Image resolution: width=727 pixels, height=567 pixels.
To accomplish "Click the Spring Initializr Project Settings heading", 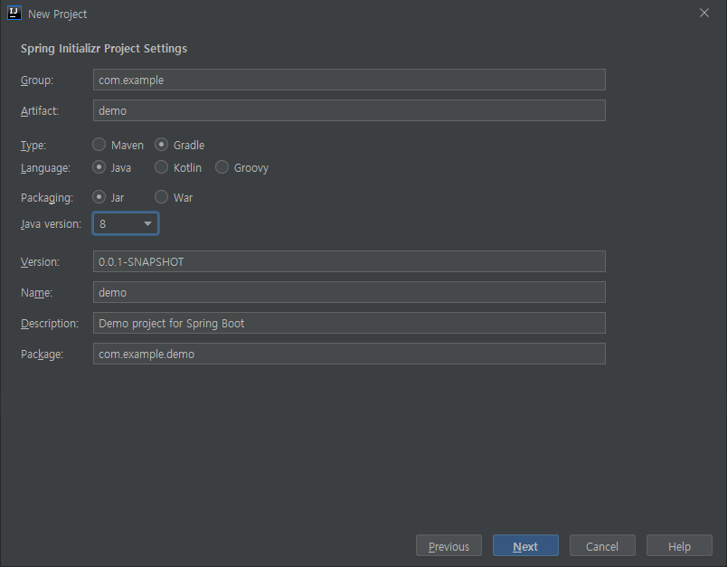I will pos(104,49).
